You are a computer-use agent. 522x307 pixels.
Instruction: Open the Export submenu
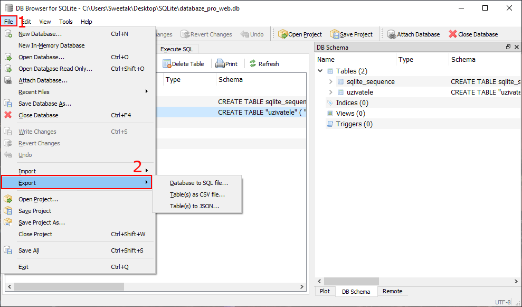pos(77,183)
